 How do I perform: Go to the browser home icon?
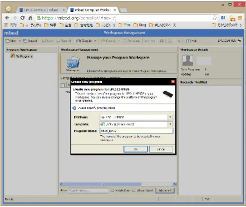coord(30,18)
